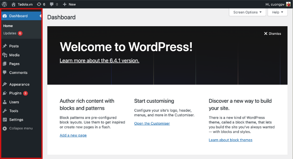Click the Tools wrench icon
The height and width of the screenshot is (159, 293).
5,111
